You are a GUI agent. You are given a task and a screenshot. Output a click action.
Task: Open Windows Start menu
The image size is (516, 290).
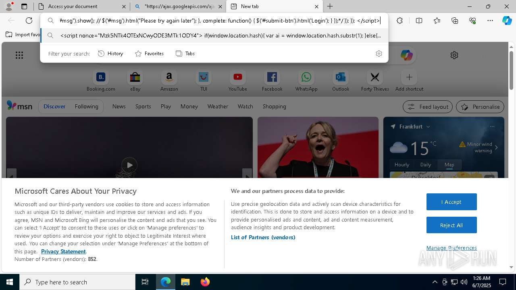[x=10, y=282]
